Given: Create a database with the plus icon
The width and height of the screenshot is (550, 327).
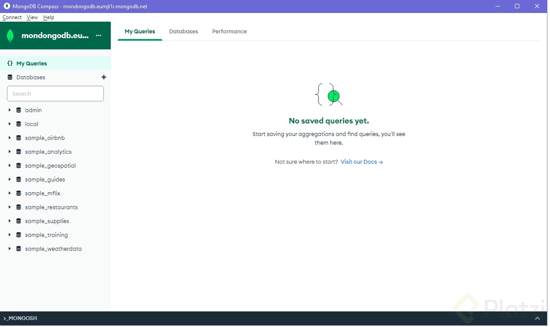Looking at the screenshot, I should pos(104,77).
